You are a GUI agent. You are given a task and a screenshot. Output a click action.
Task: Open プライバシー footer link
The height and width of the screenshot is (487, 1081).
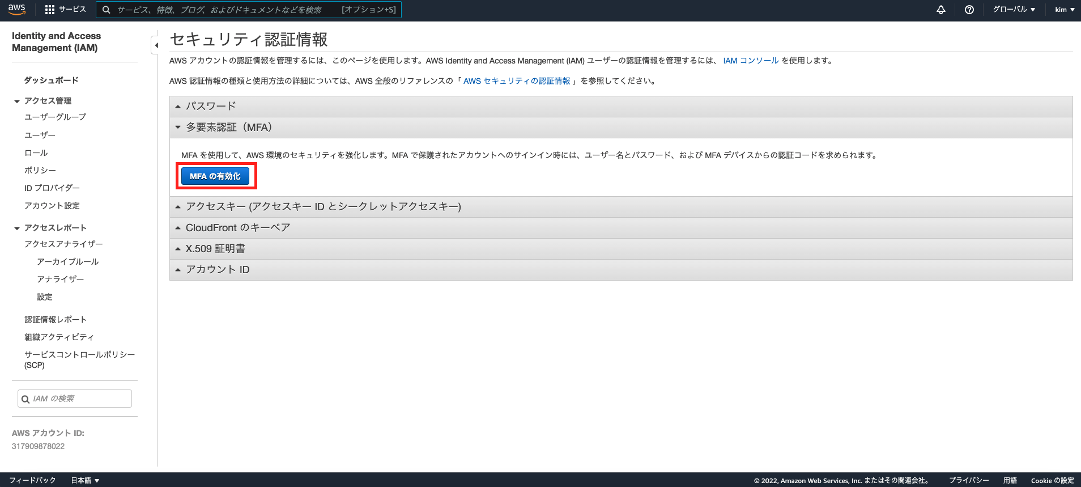coord(969,480)
